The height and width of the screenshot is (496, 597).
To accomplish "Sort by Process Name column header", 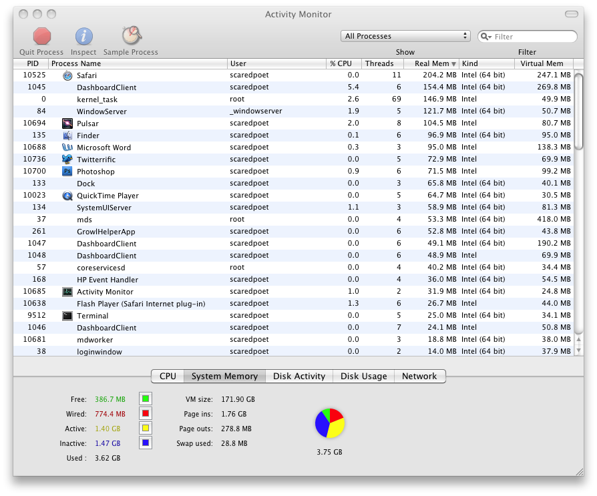I will point(138,63).
